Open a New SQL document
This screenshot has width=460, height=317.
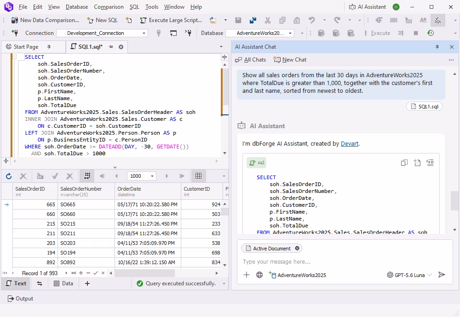pyautogui.click(x=103, y=20)
